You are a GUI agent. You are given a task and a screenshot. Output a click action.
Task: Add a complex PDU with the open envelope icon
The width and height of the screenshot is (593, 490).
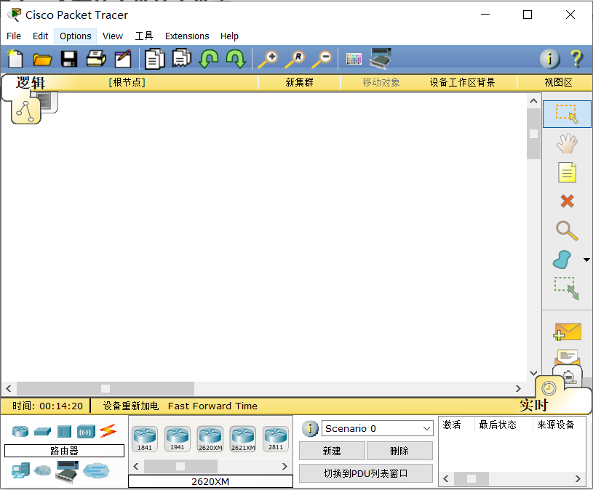pos(567,357)
